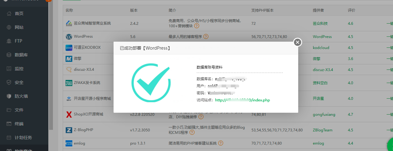Click the emlog rating 4.4
This screenshot has height=151, width=393.
click(x=351, y=143)
